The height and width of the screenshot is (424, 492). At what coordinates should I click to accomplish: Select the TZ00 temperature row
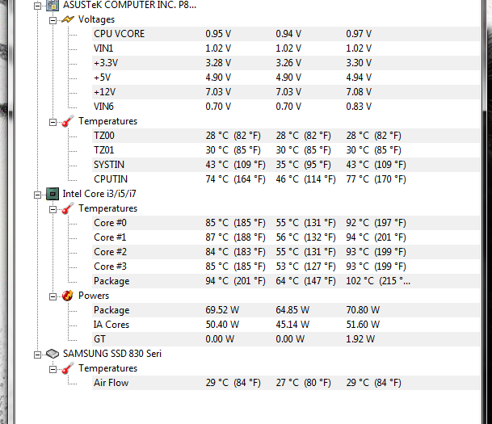click(286, 136)
